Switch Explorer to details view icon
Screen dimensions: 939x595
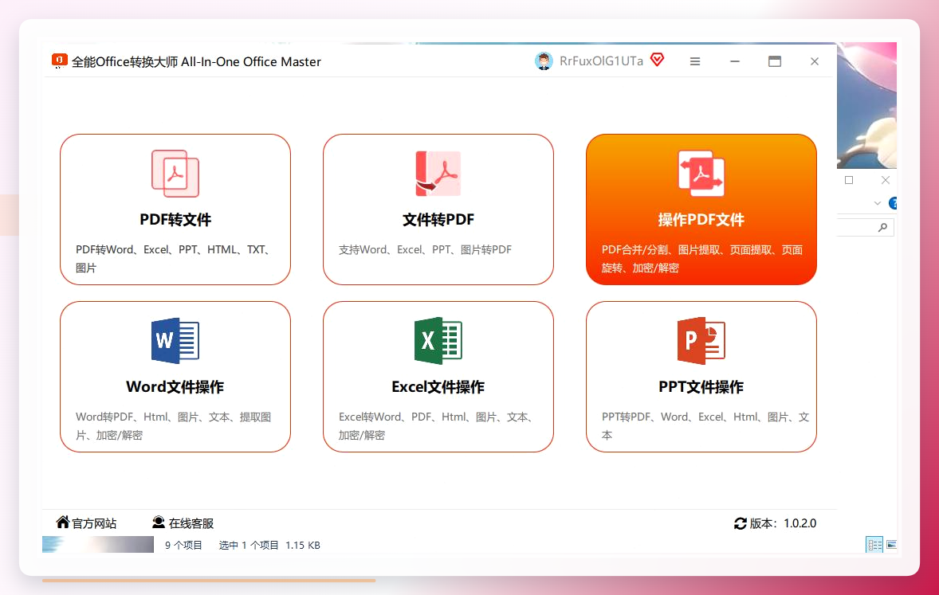pyautogui.click(x=874, y=545)
